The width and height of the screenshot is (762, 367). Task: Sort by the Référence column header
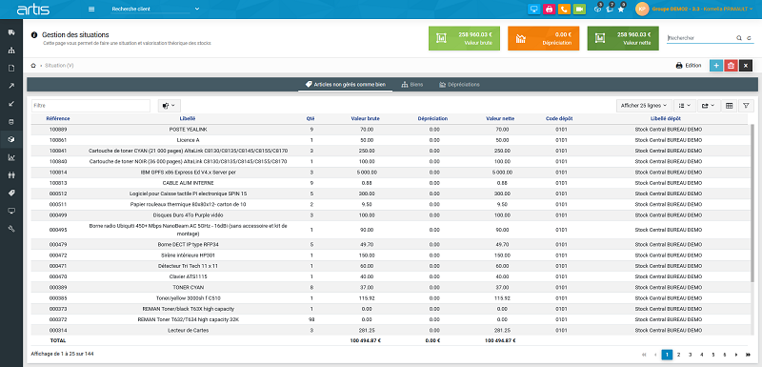click(x=58, y=118)
